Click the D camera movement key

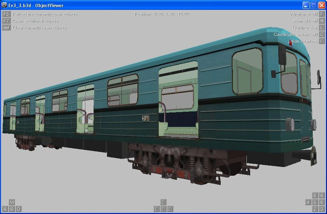(x=19, y=209)
